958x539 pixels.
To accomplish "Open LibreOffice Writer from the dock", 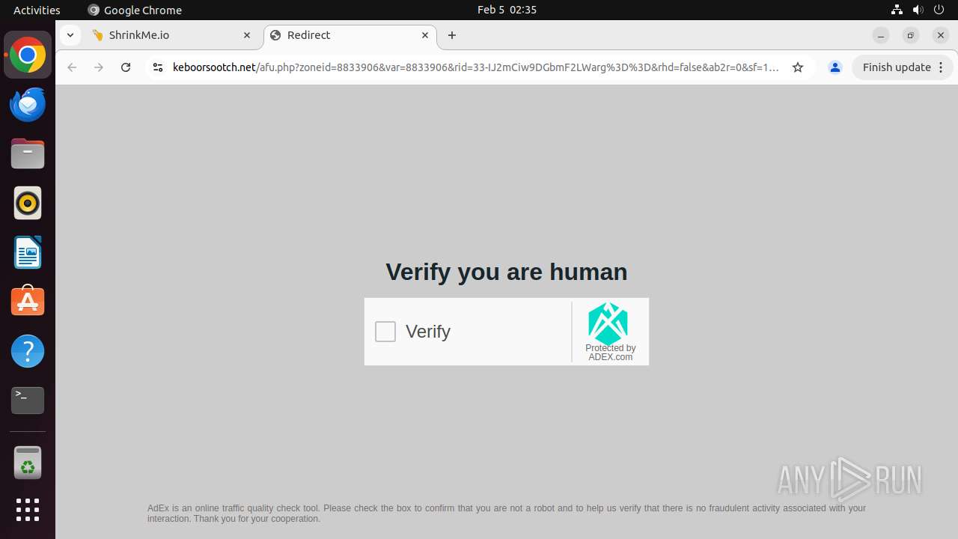I will [x=28, y=252].
